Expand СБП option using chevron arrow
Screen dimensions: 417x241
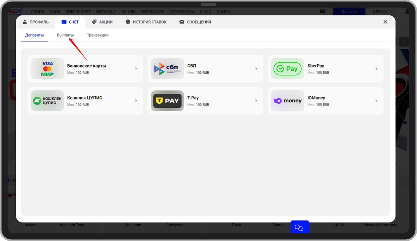pyautogui.click(x=256, y=69)
